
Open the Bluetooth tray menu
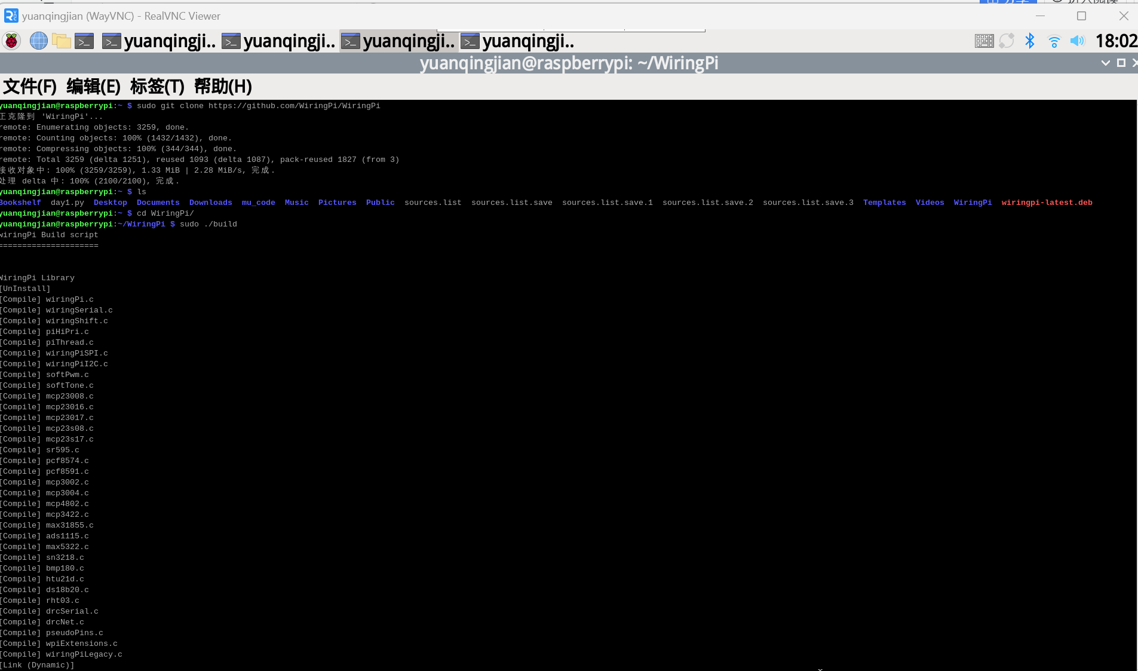pos(1030,41)
